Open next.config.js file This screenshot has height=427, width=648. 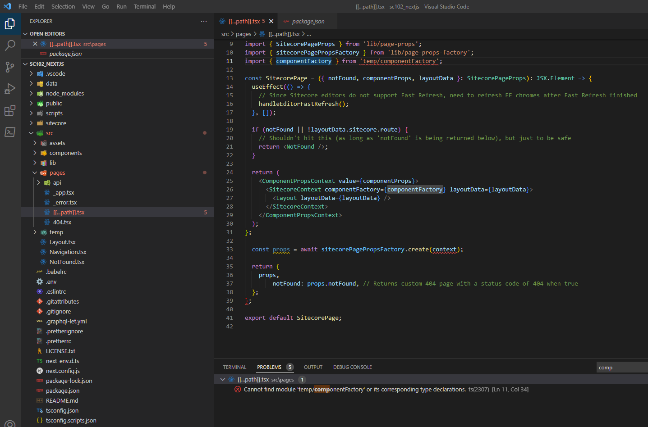point(117,371)
